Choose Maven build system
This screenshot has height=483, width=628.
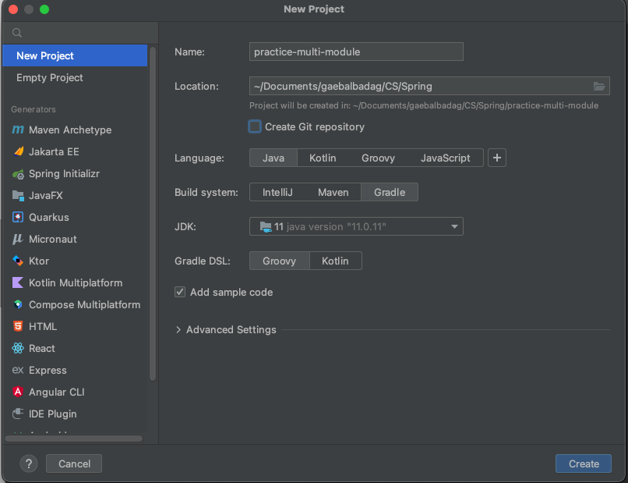(333, 192)
